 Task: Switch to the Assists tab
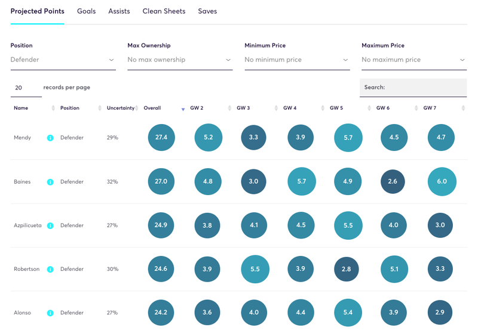click(119, 11)
